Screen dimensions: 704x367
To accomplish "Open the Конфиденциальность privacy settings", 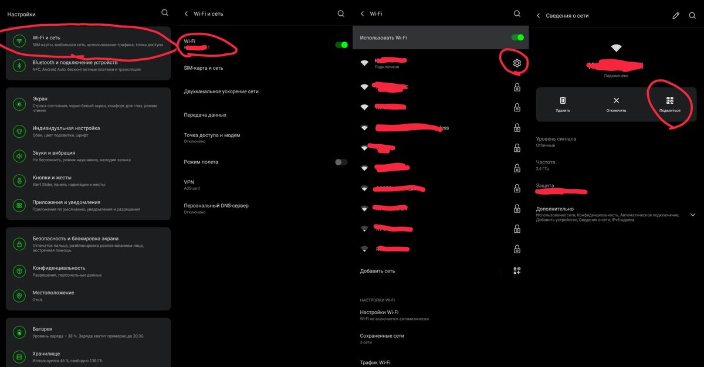I will 88,271.
